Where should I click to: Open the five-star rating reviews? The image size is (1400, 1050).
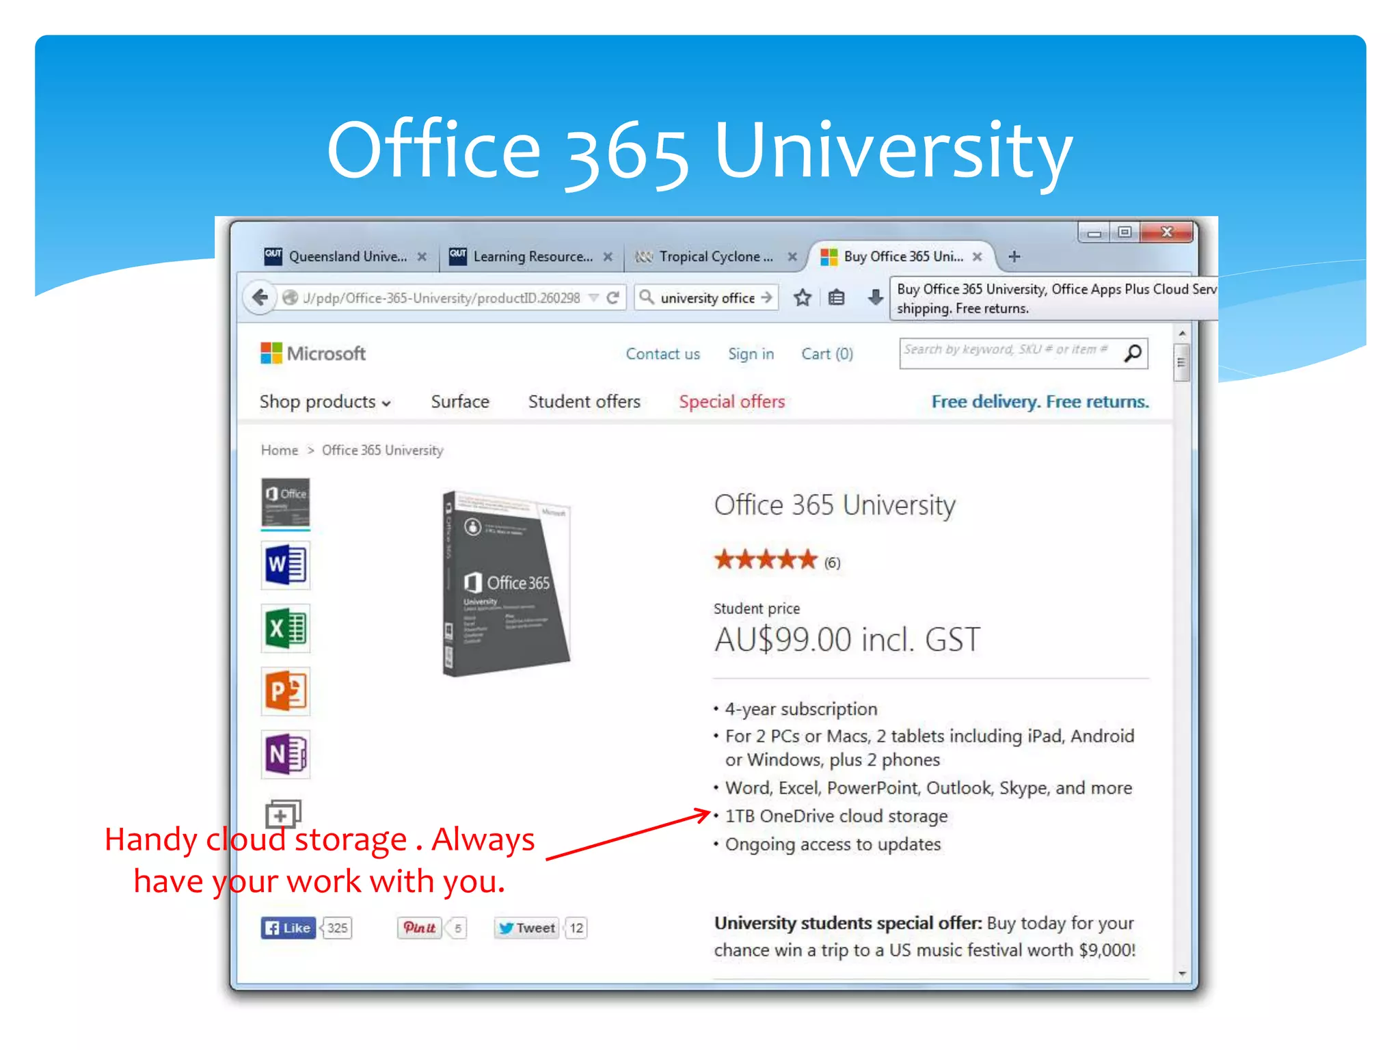coord(766,560)
